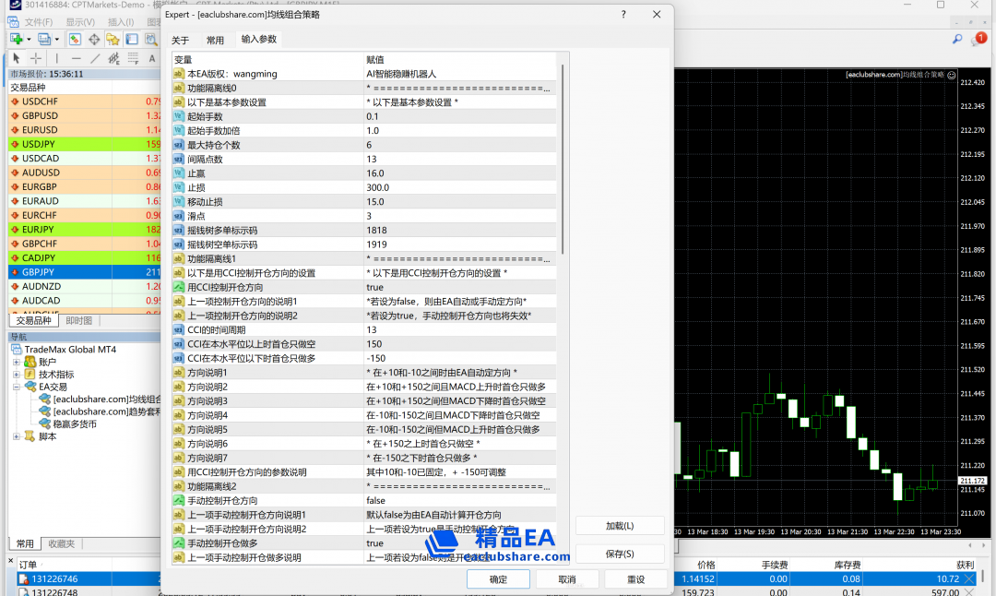Select the Draw Vertical Line tool
Image resolution: width=996 pixels, height=596 pixels.
[56, 58]
